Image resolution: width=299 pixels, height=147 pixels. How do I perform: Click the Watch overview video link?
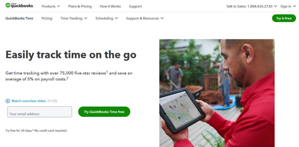coord(29,101)
